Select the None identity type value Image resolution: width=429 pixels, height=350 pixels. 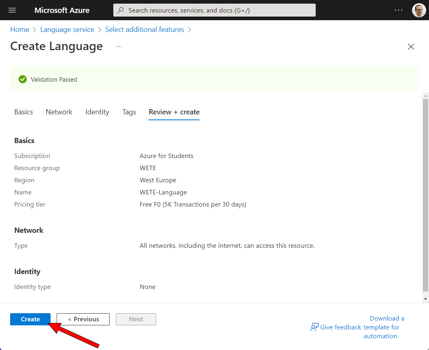147,287
